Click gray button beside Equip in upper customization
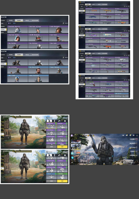This screenshot has height=199, width=139. pyautogui.click(x=51, y=147)
